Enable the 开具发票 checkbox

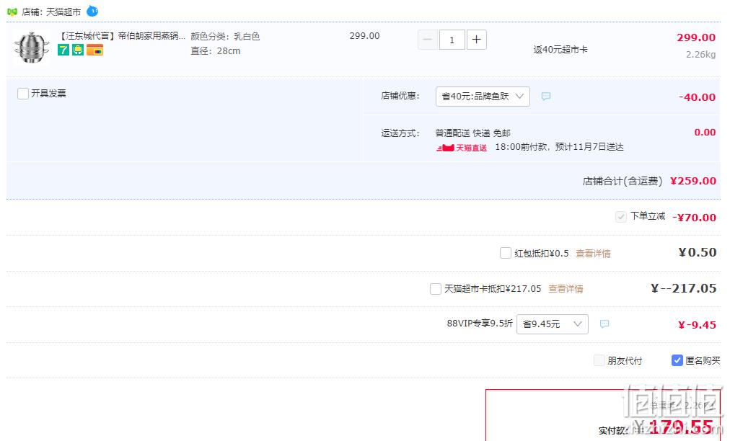click(23, 94)
